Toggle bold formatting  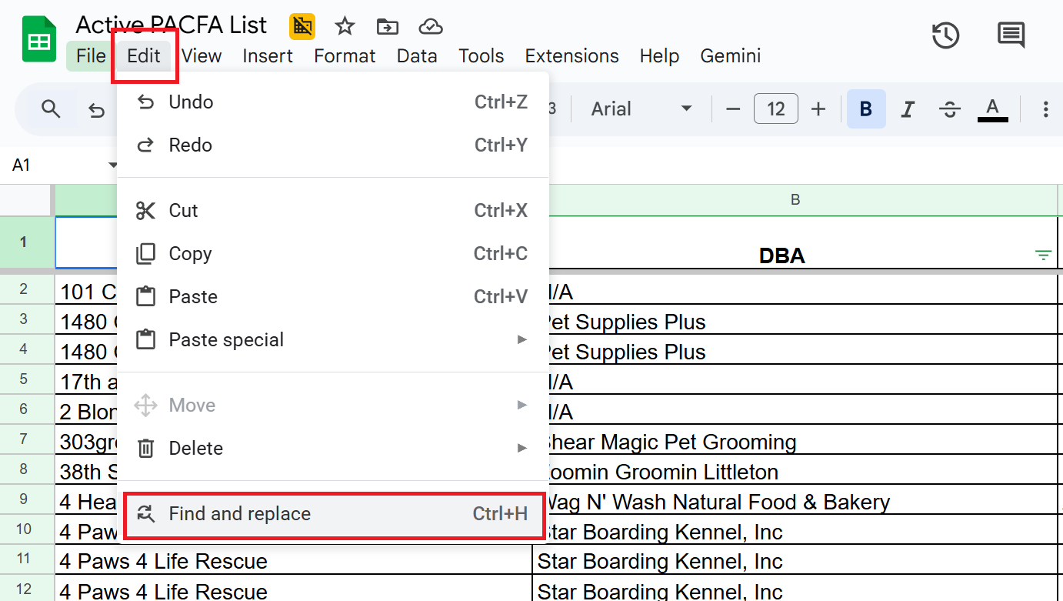point(865,109)
